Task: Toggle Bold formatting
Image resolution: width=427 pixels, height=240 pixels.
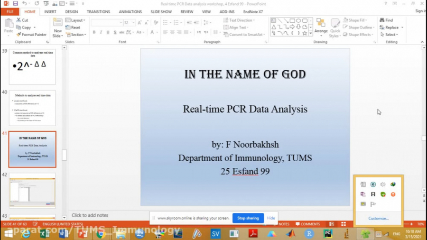Action: (94, 32)
